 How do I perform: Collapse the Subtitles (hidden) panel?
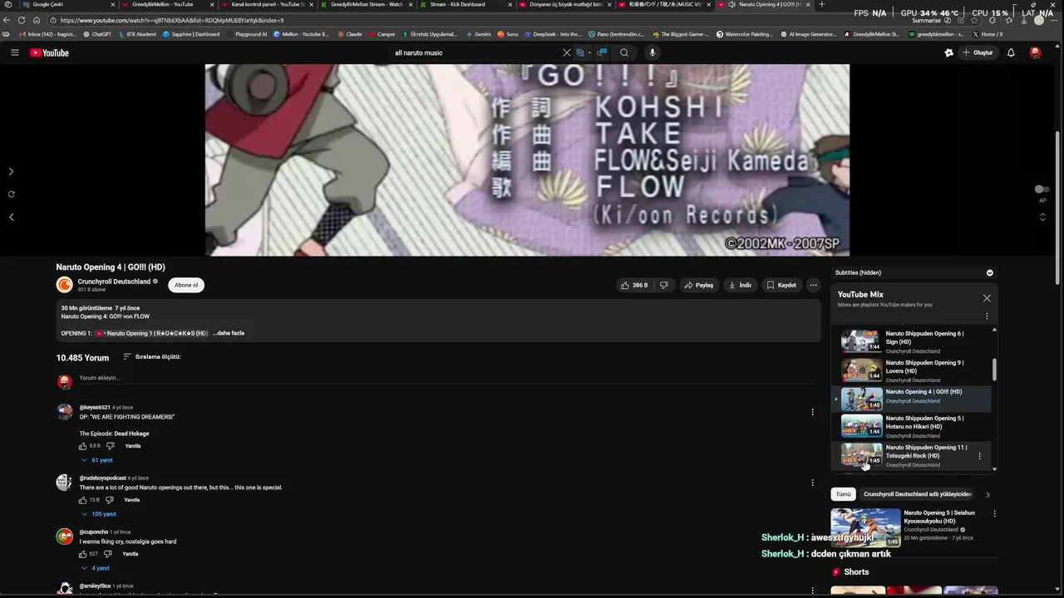(989, 272)
